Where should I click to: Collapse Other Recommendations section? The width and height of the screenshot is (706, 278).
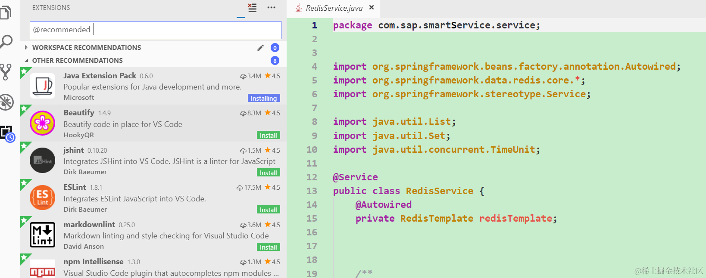pyautogui.click(x=26, y=60)
